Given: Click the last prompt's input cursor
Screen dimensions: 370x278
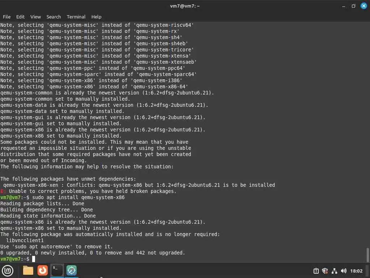Looking at the screenshot, I should 34,259.
